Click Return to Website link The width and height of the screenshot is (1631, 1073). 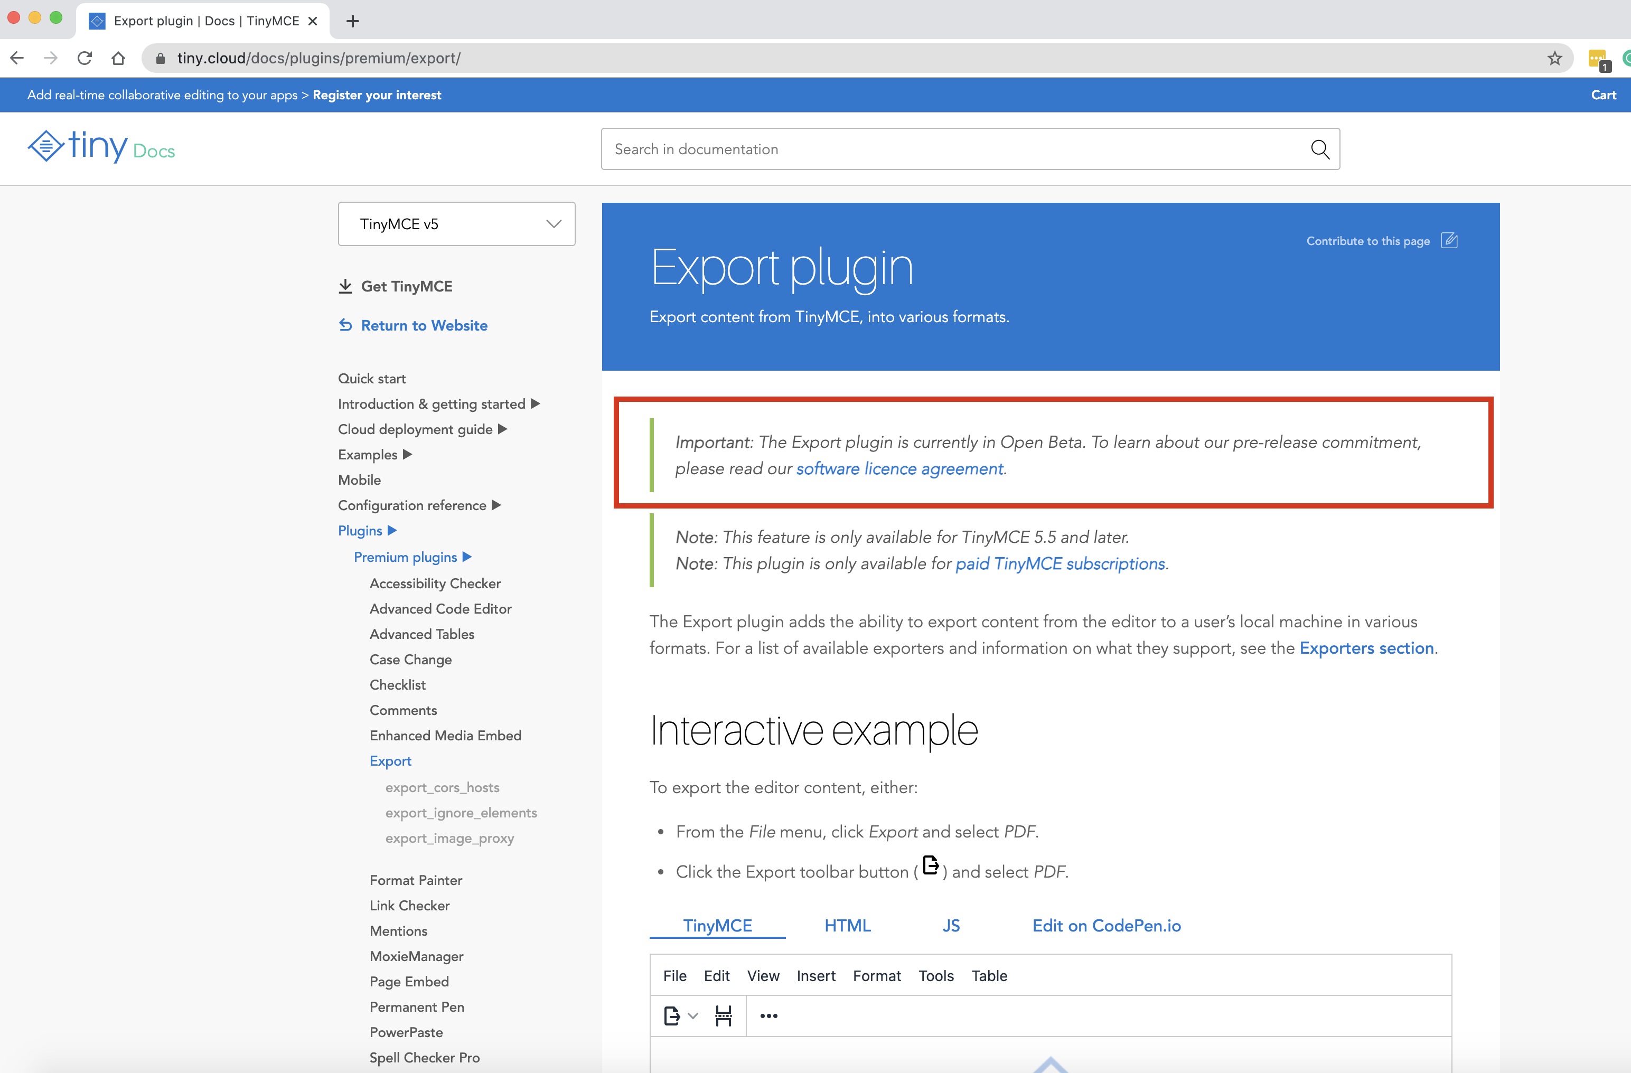424,325
